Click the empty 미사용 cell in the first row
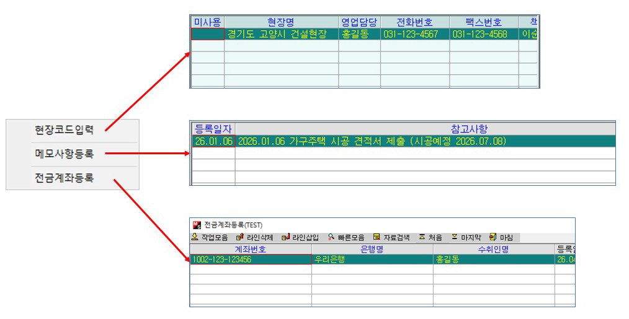Viewport: 629px width, 319px height. pyautogui.click(x=207, y=34)
